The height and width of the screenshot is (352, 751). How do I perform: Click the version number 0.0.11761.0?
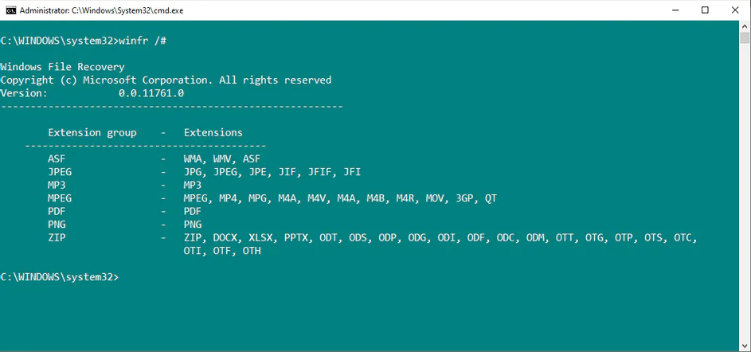(x=151, y=93)
